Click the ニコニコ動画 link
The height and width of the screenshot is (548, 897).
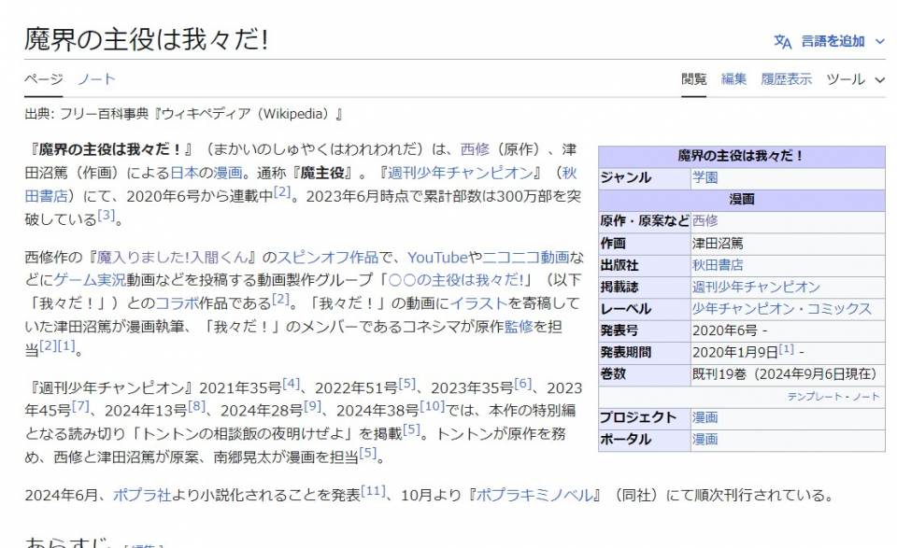[528, 257]
